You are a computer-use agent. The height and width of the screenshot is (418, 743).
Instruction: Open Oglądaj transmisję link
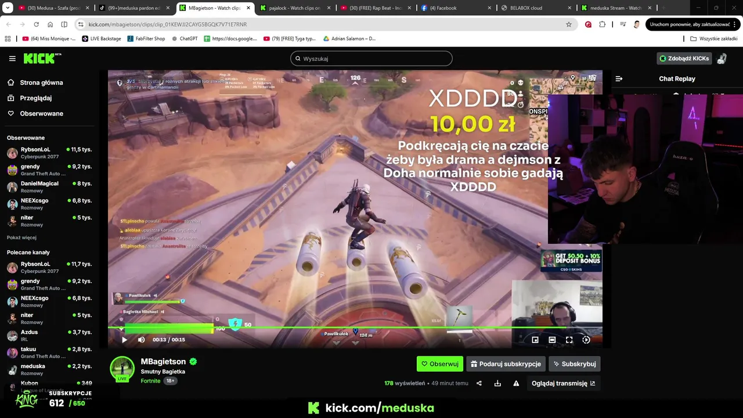(563, 383)
